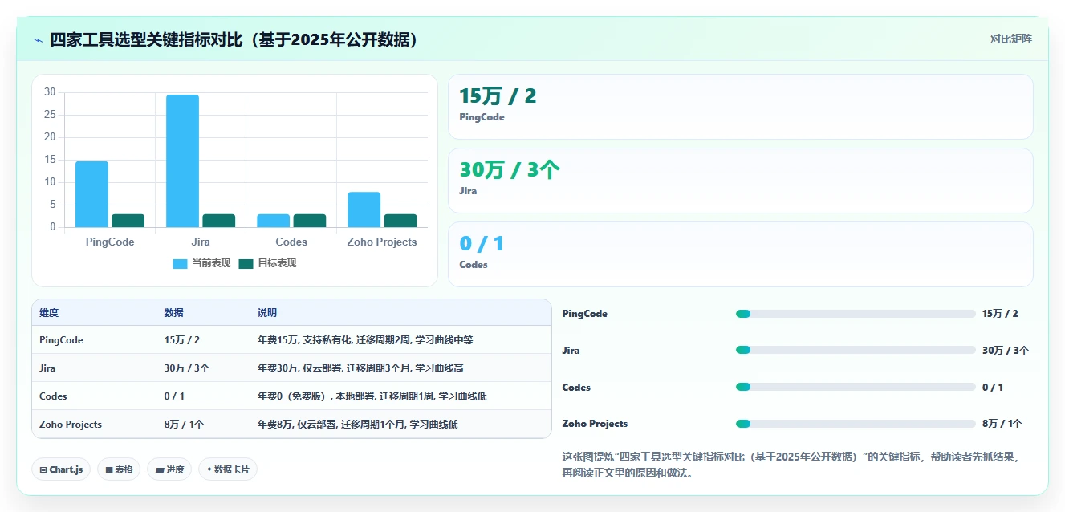The image size is (1065, 512).
Task: Click the 表格 tag chip
Action: [119, 469]
